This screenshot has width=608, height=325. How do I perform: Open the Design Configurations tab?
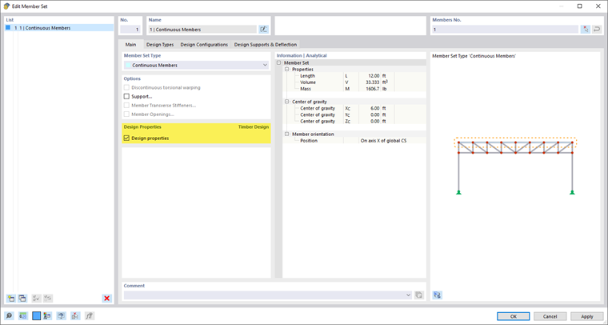[204, 45]
